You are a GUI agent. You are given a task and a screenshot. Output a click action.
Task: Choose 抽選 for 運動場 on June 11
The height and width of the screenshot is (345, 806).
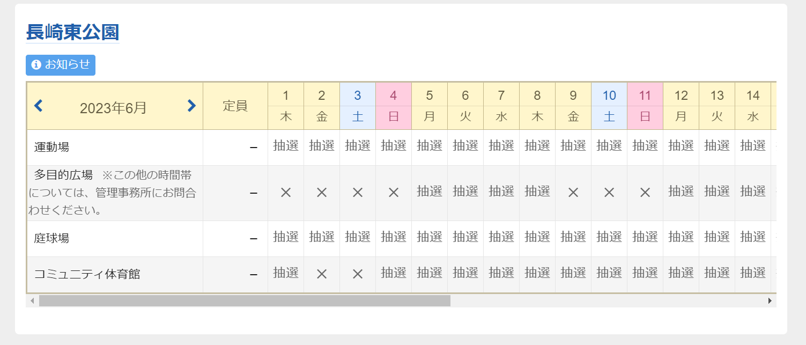[645, 146]
